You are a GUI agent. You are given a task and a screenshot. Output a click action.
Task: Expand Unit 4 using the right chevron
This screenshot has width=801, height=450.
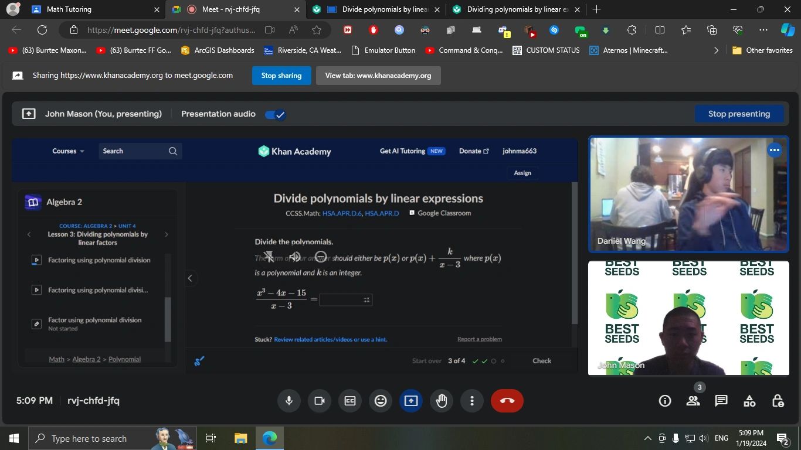coord(166,234)
